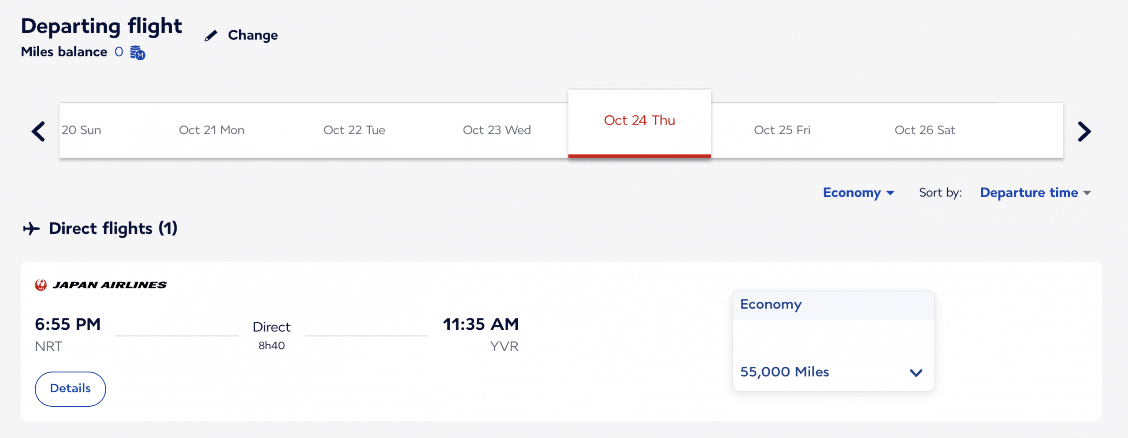Click the Miles balance value 0
This screenshot has width=1128, height=438.
(119, 52)
